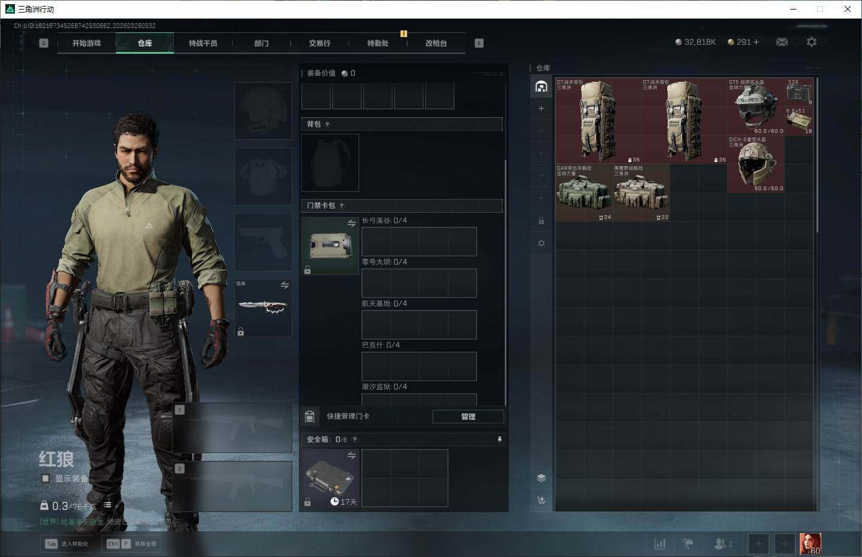Select the DAR突击手胸挂 chest rig
This screenshot has width=862, height=557.
point(584,192)
